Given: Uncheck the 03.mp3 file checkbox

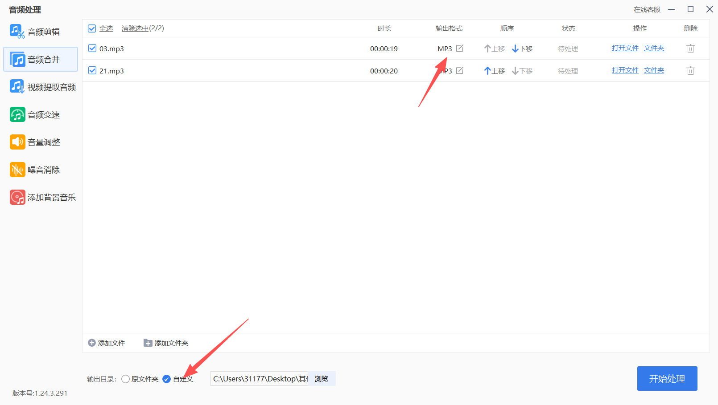Looking at the screenshot, I should click(92, 48).
